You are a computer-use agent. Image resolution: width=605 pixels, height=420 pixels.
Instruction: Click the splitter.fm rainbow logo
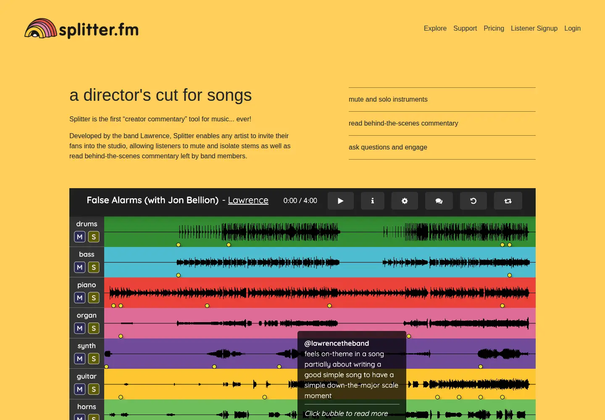82,29
